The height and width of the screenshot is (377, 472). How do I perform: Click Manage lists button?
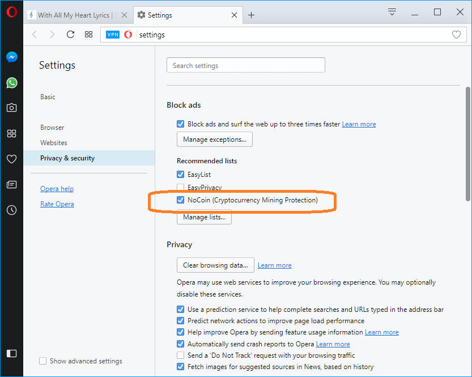tap(204, 217)
